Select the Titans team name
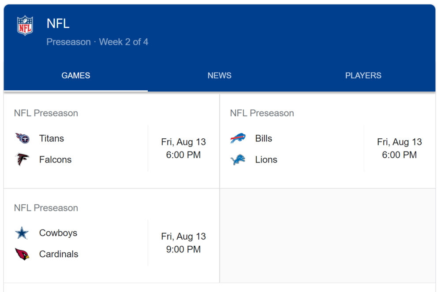This screenshot has width=441, height=292. [x=52, y=138]
